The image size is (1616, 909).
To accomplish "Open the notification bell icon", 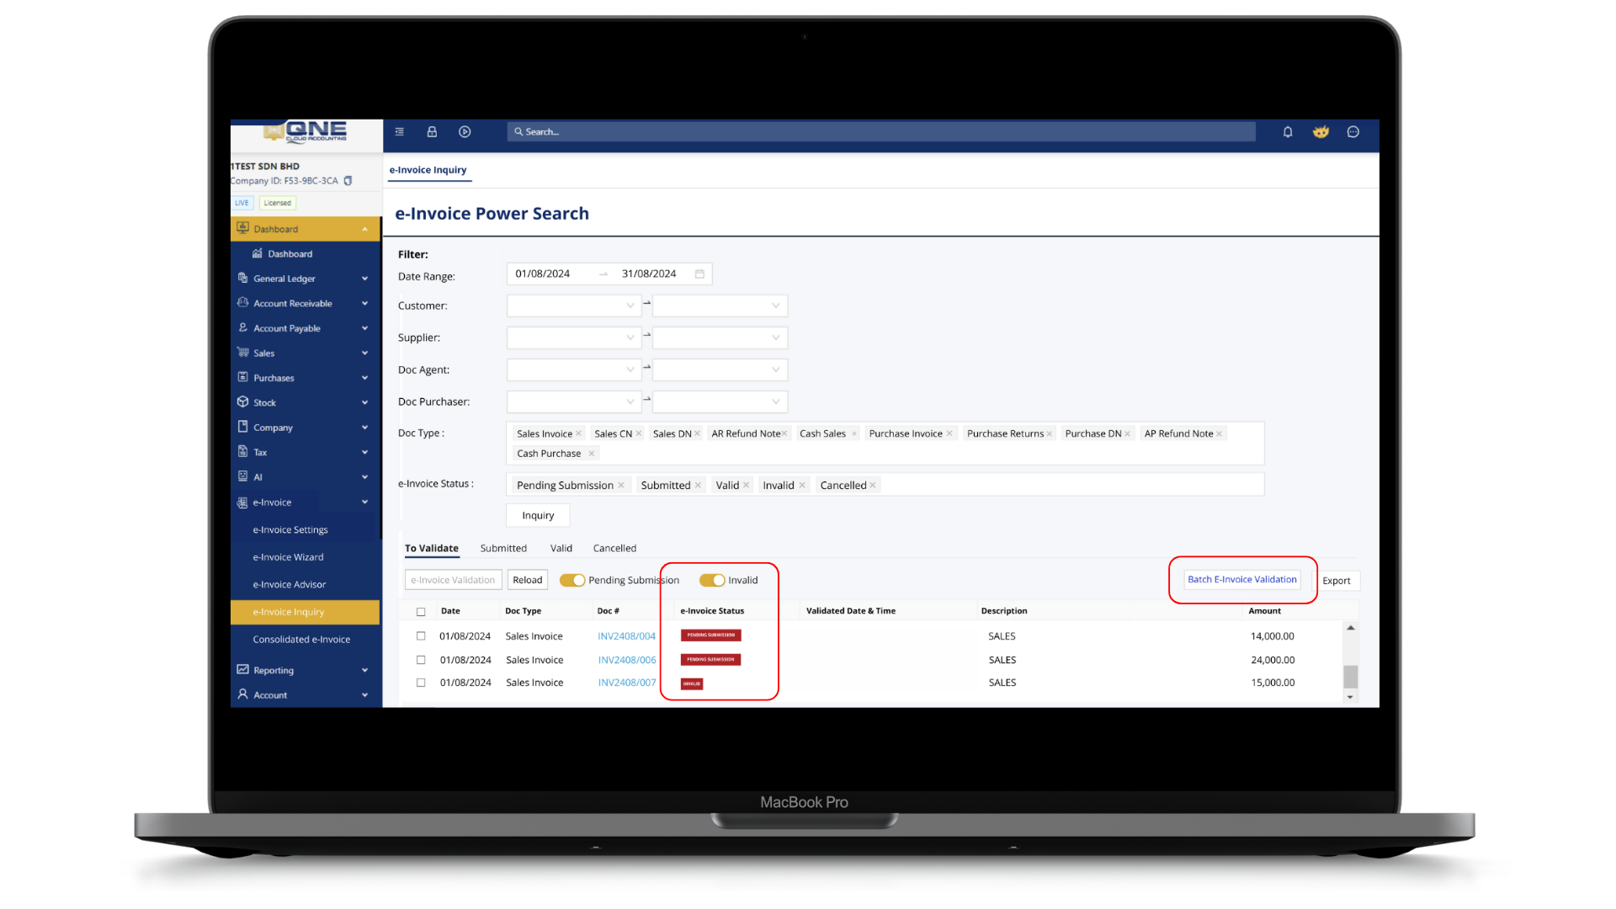I will pos(1287,132).
